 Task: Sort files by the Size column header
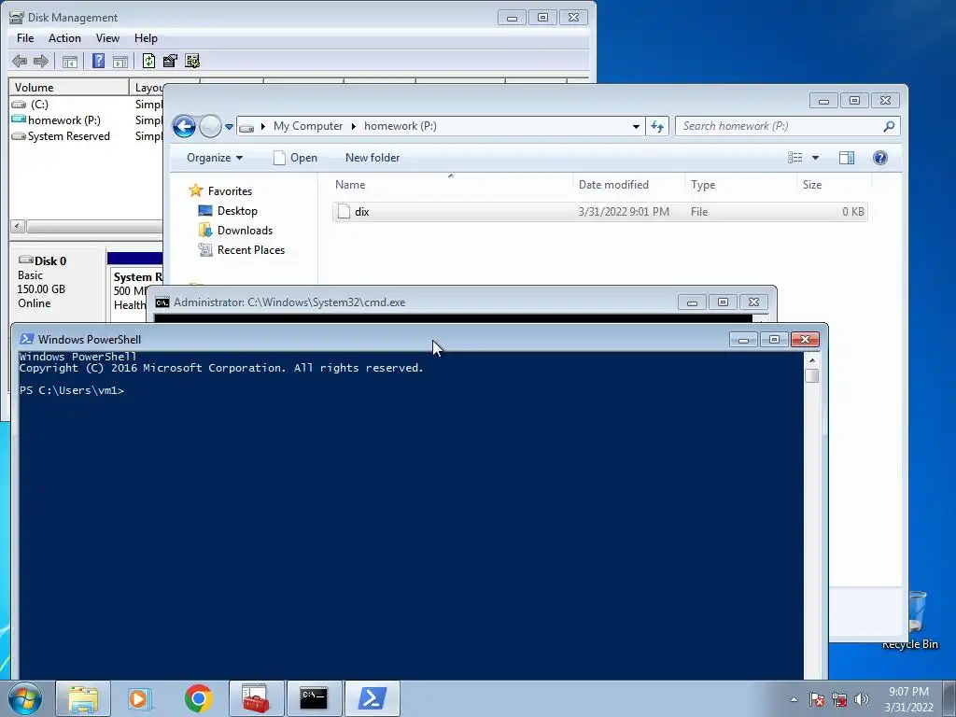point(834,185)
